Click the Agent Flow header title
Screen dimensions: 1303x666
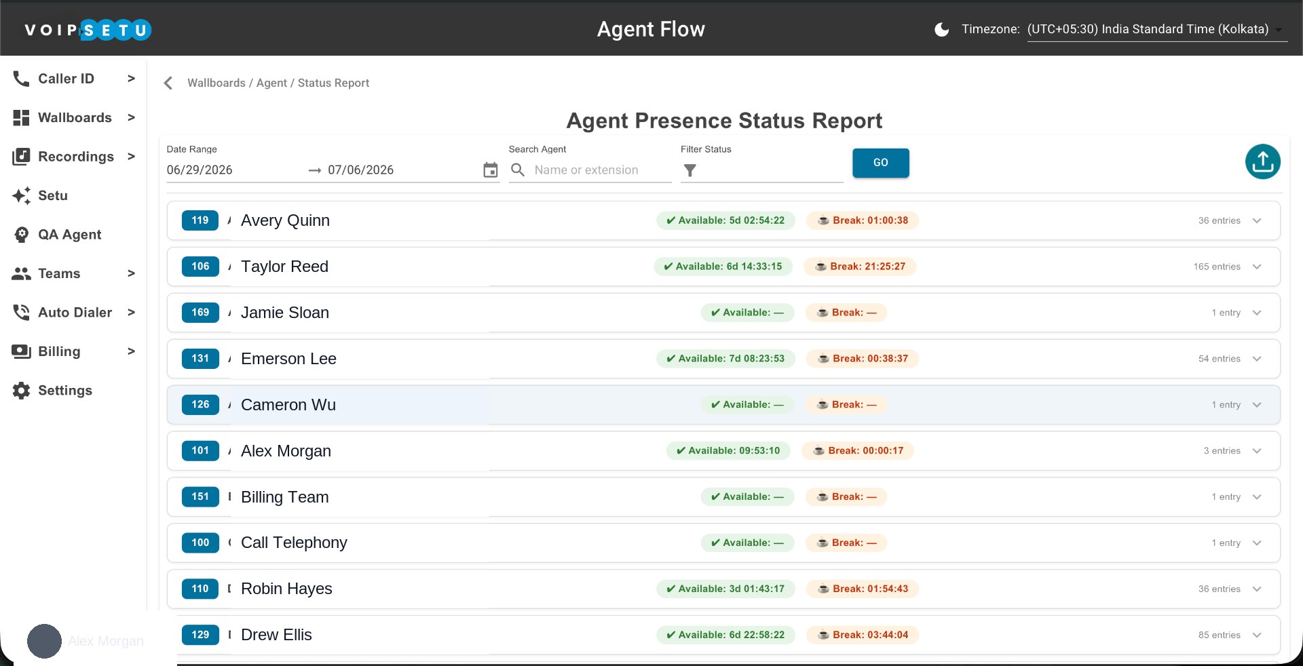pos(651,29)
